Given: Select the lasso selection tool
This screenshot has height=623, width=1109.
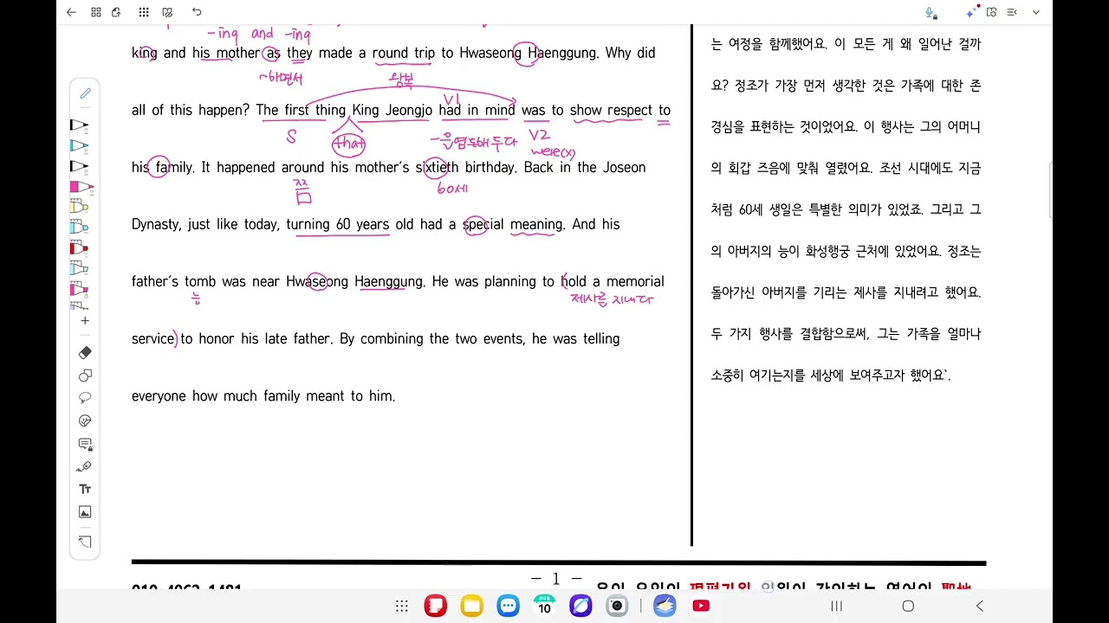Looking at the screenshot, I should [85, 398].
